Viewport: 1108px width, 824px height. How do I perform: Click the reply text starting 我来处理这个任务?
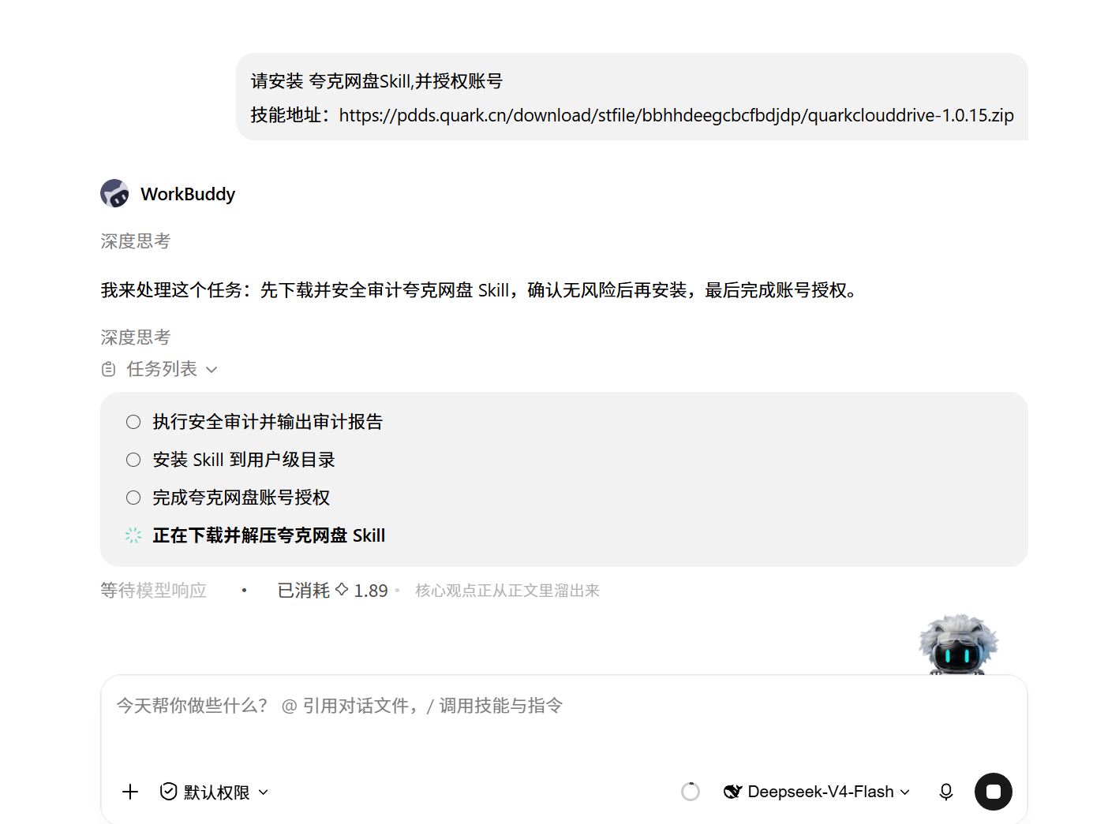coord(479,290)
